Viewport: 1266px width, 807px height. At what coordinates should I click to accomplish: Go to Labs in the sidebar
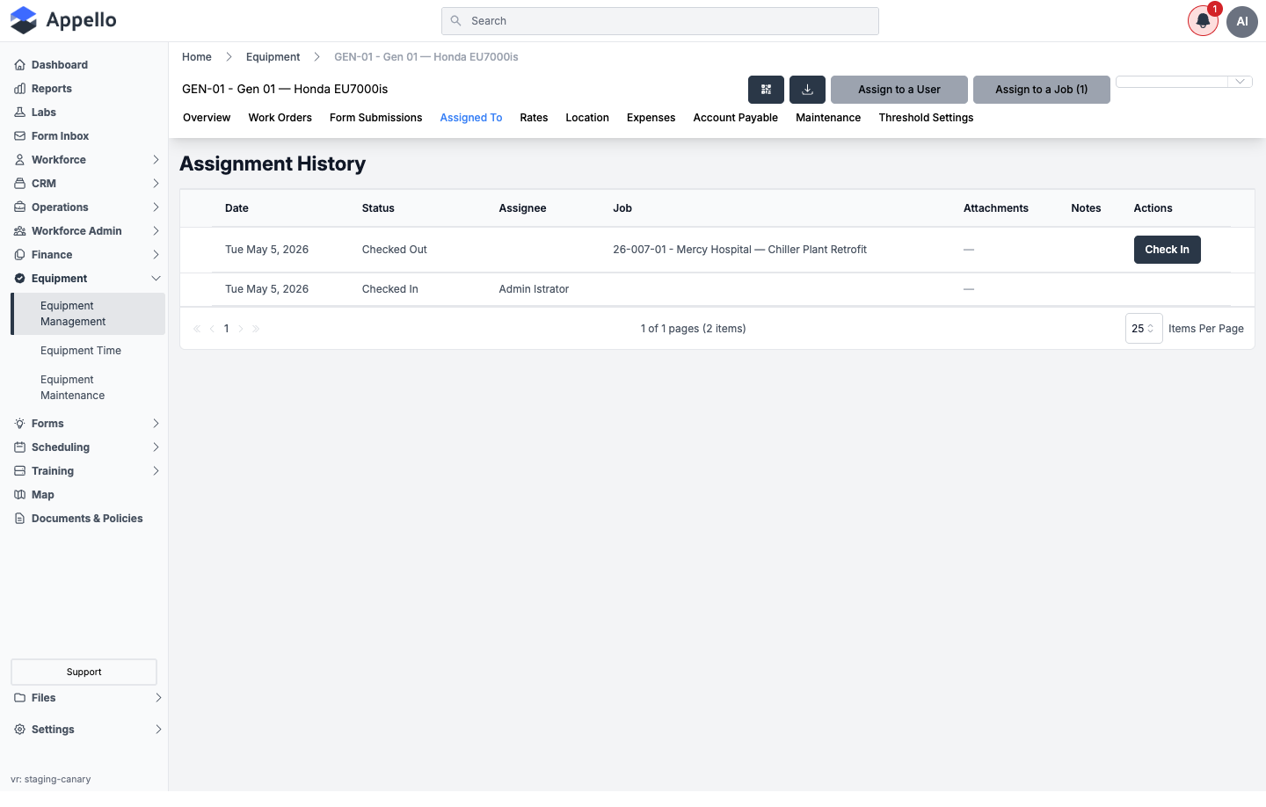tap(44, 113)
